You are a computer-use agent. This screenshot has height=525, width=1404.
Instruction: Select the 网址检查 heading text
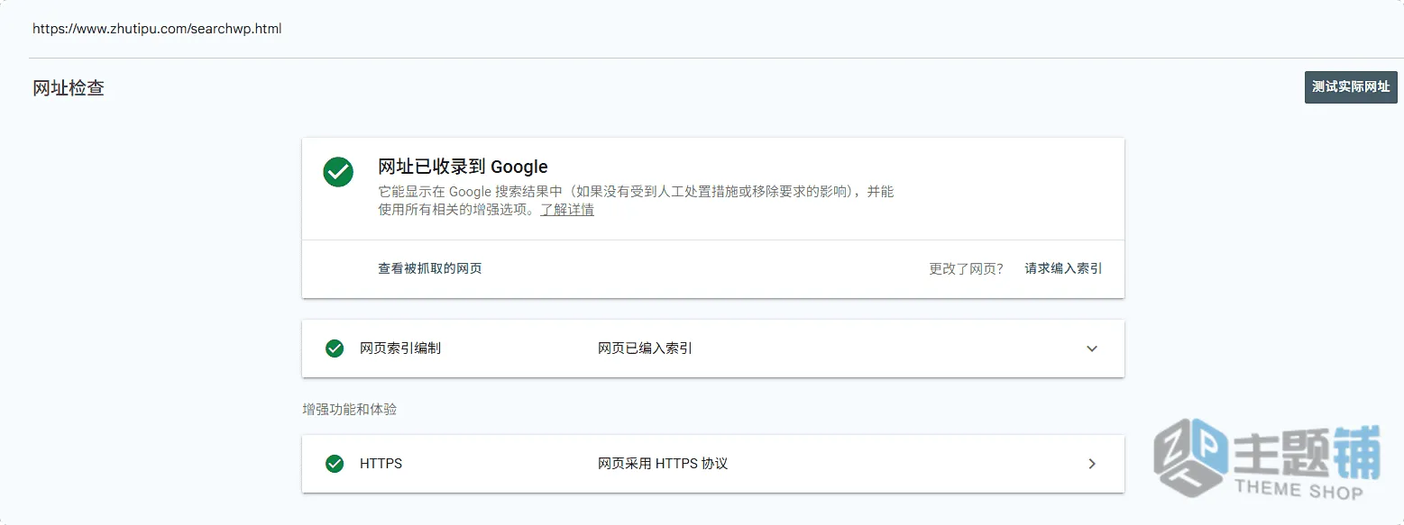[69, 88]
